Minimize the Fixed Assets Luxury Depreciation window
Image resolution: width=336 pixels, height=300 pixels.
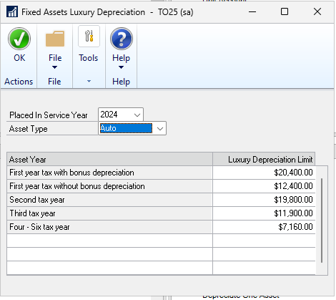(252, 11)
